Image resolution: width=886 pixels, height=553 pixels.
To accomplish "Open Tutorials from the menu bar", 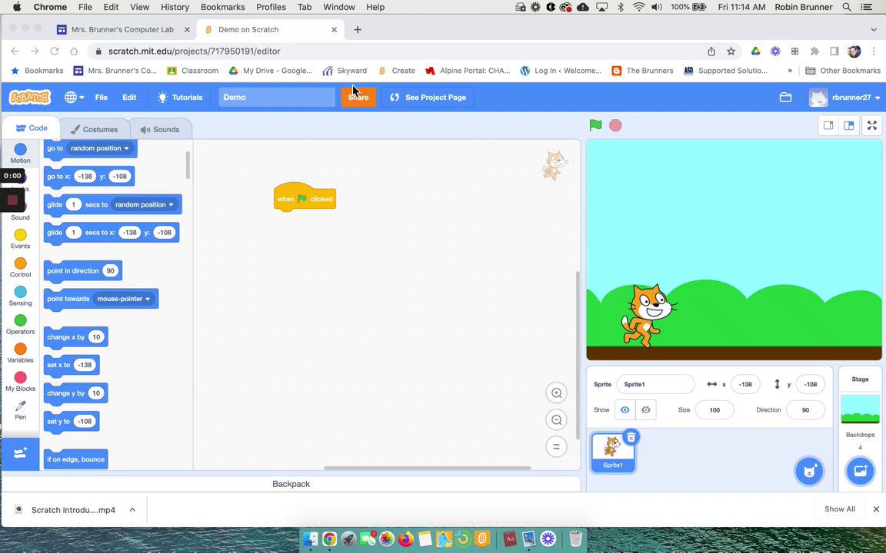I will point(180,97).
